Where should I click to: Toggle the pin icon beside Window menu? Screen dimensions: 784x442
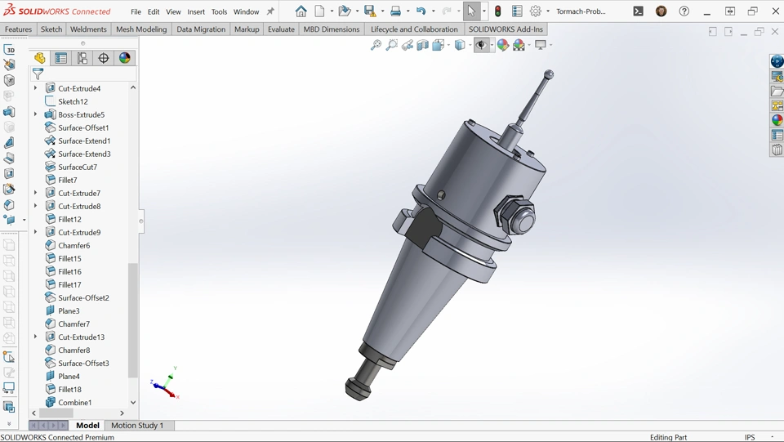tap(270, 11)
